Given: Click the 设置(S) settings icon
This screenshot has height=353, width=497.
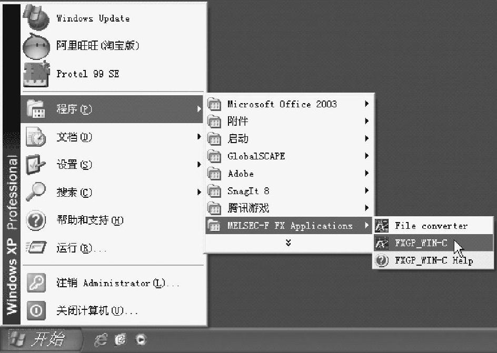Looking at the screenshot, I should click(35, 164).
